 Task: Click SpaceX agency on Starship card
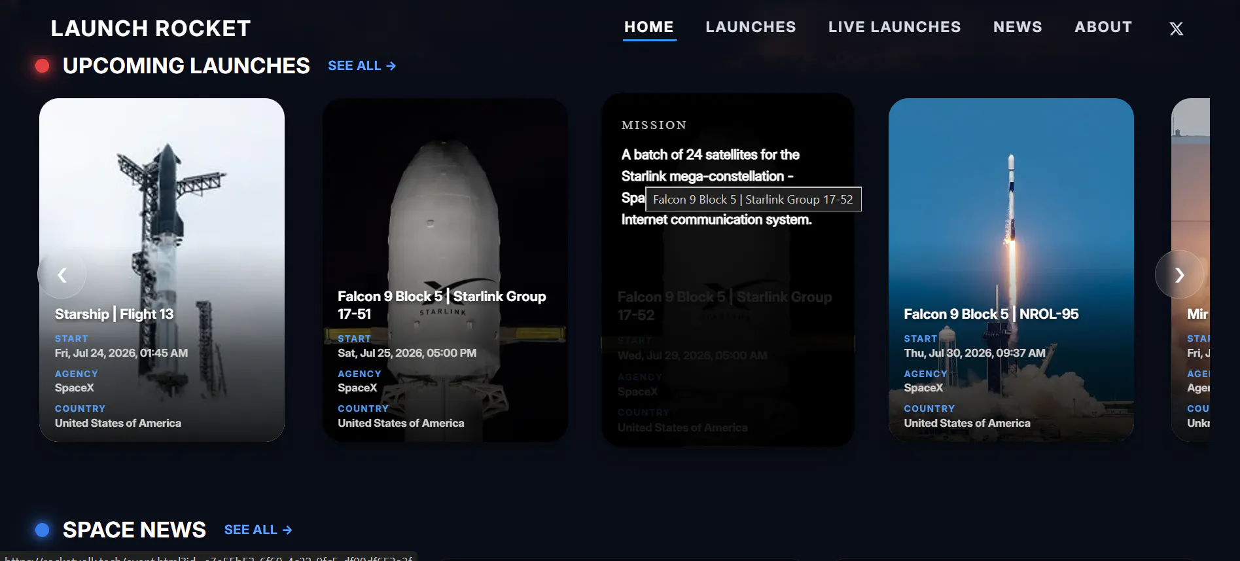[75, 388]
